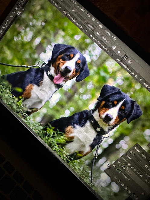Open the crop overlay grid options
This screenshot has height=200, width=150.
114,47
